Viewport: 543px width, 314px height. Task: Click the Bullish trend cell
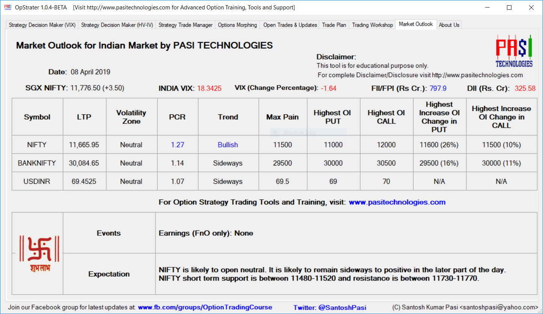228,145
